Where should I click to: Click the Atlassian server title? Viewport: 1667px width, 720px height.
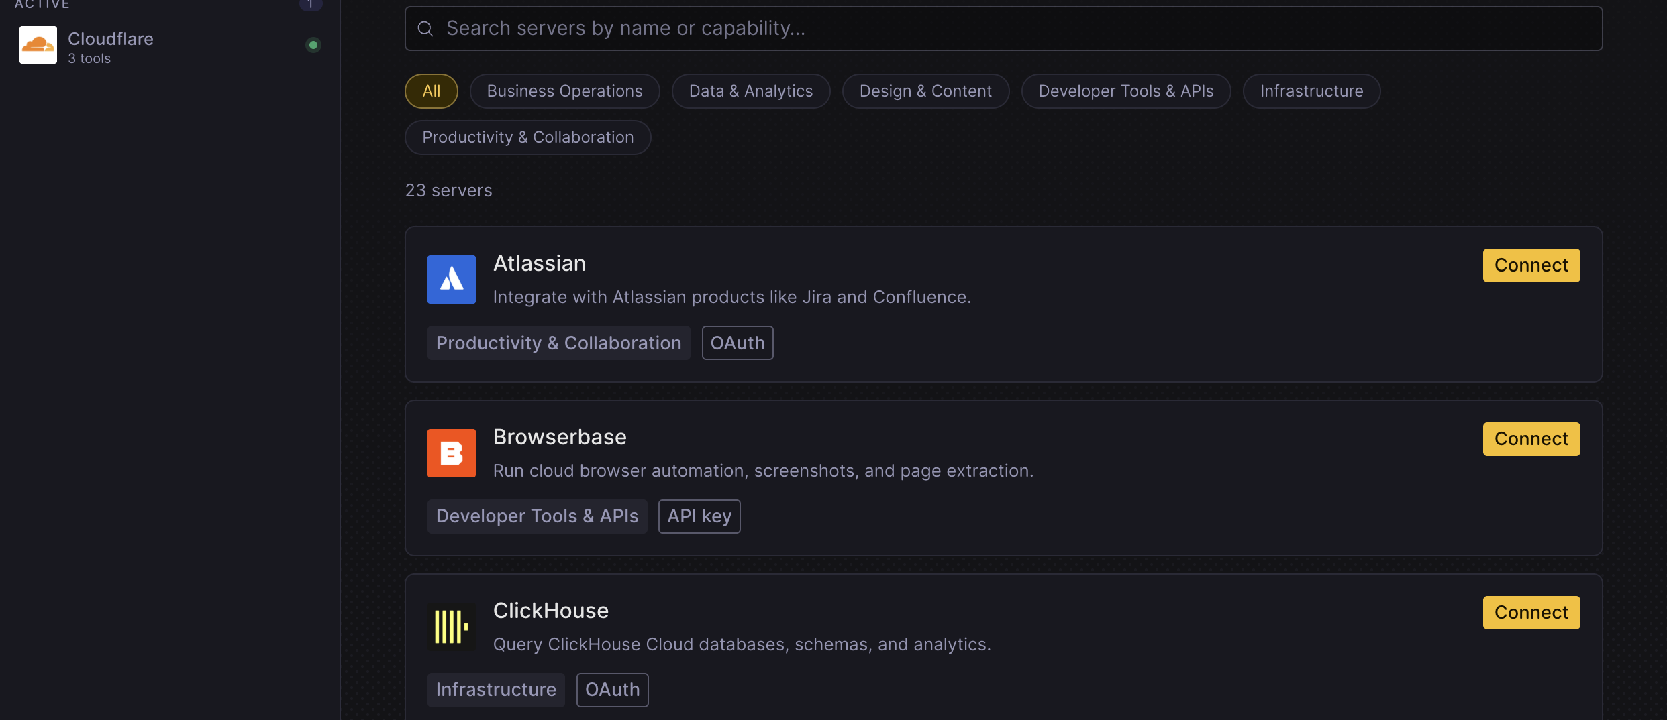point(540,263)
